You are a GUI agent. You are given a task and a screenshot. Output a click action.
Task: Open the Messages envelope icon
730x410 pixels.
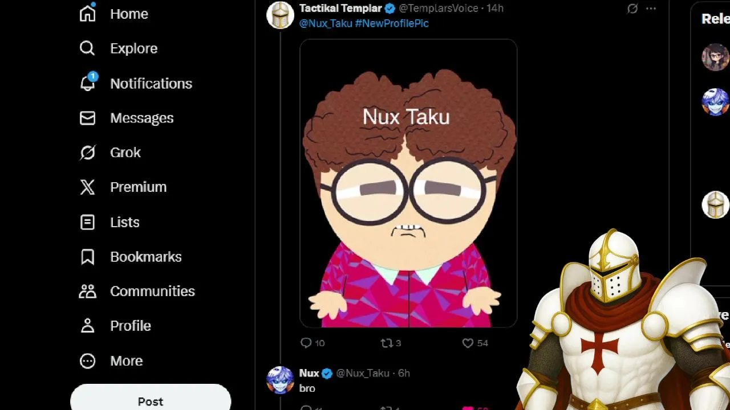pyautogui.click(x=87, y=118)
